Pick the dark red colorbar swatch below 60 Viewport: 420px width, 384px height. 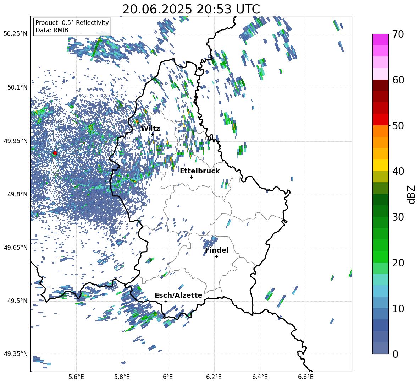click(381, 85)
